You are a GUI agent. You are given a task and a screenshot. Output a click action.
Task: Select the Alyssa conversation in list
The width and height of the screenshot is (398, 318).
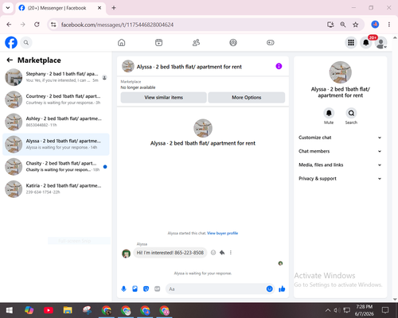[56, 144]
